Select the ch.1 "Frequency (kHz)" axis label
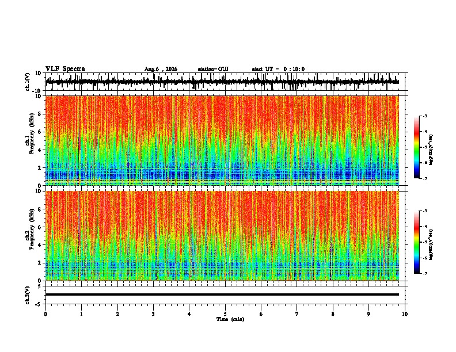Viewport: 456px width, 352px height. click(x=32, y=133)
